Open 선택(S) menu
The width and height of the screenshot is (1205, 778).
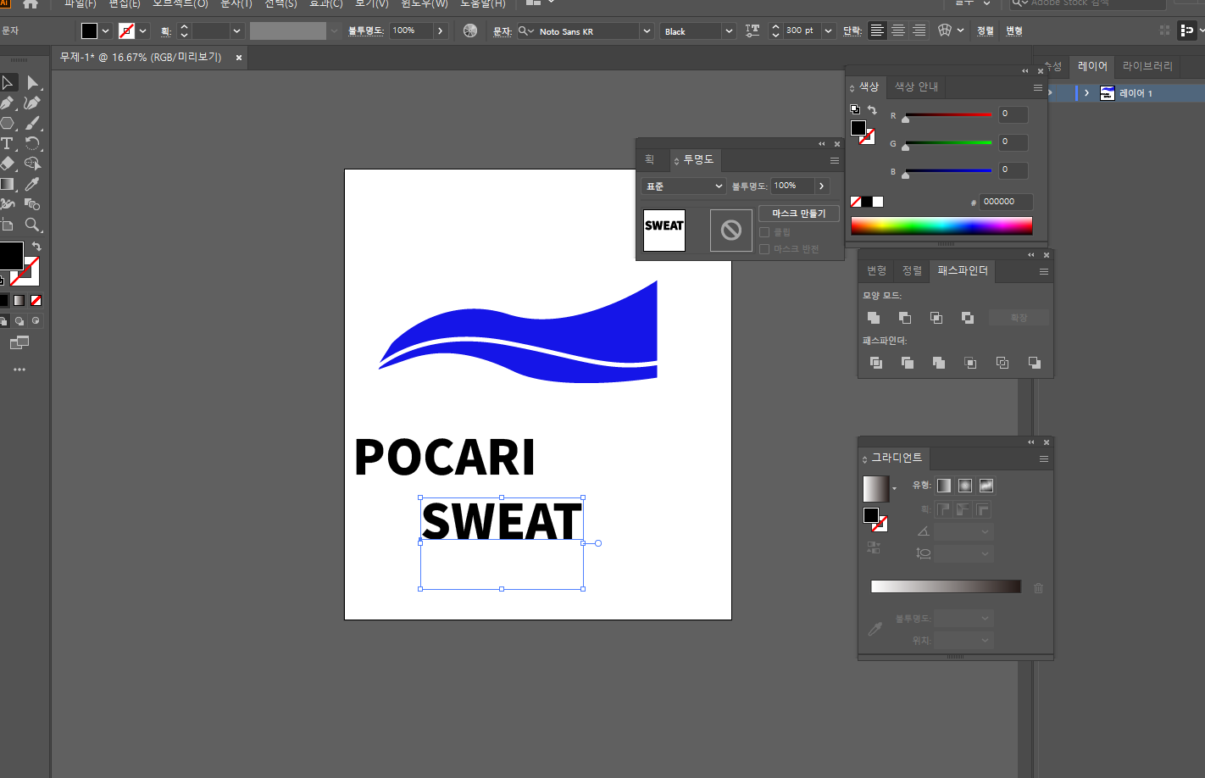[x=280, y=4]
